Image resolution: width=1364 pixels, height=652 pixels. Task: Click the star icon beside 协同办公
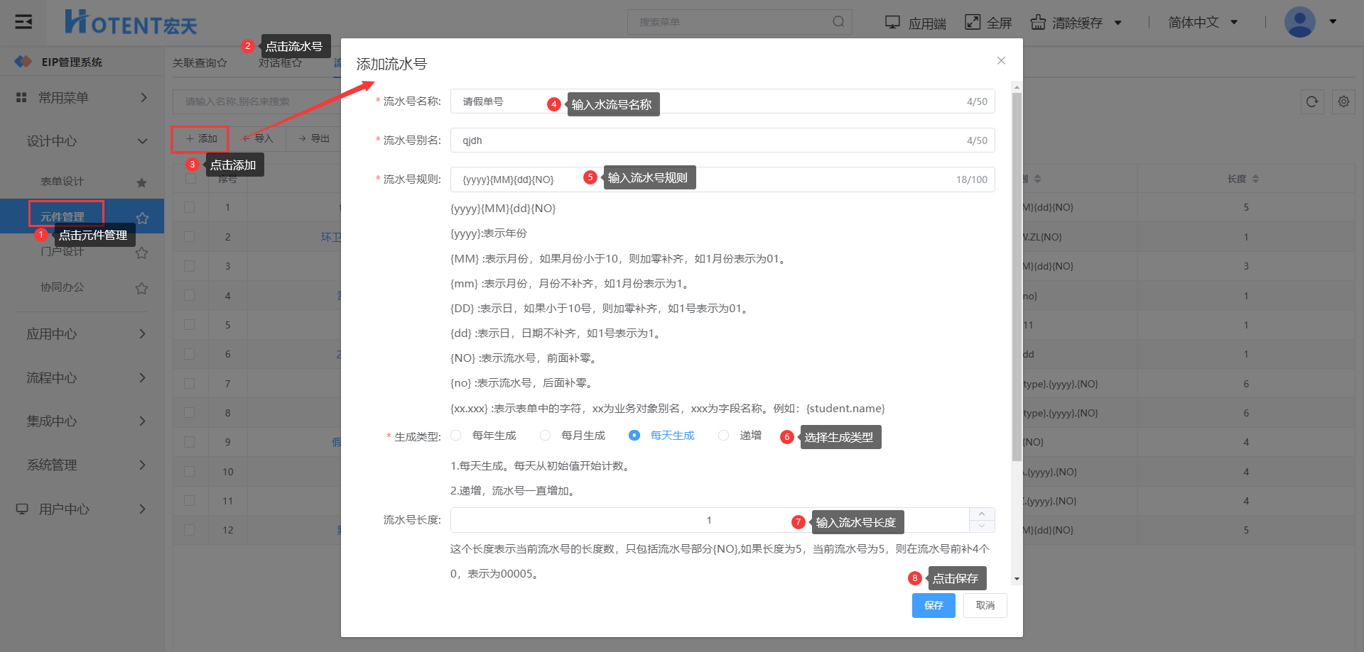point(142,288)
